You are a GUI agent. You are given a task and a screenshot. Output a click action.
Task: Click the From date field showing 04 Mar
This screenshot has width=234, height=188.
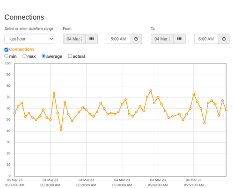click(74, 39)
